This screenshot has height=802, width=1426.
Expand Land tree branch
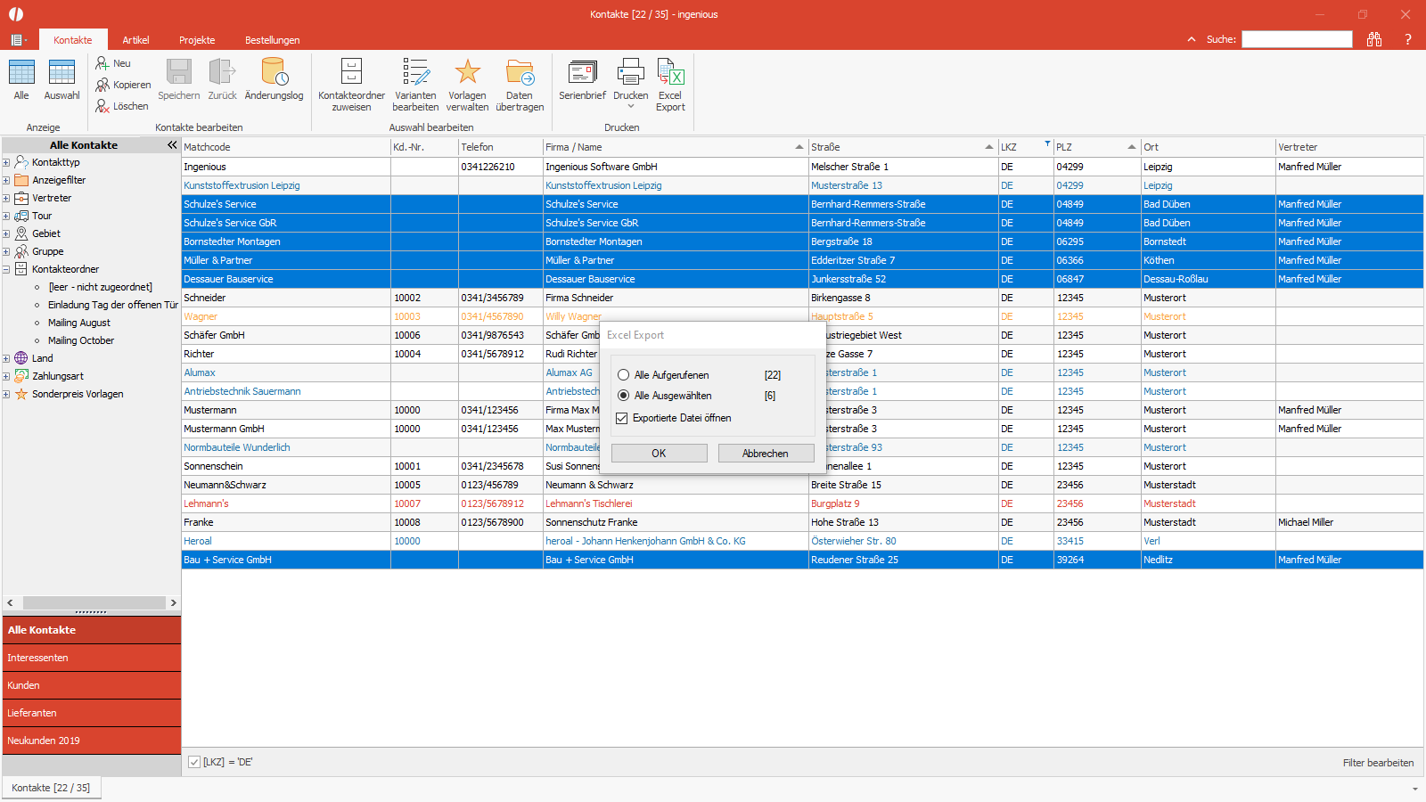click(x=6, y=358)
